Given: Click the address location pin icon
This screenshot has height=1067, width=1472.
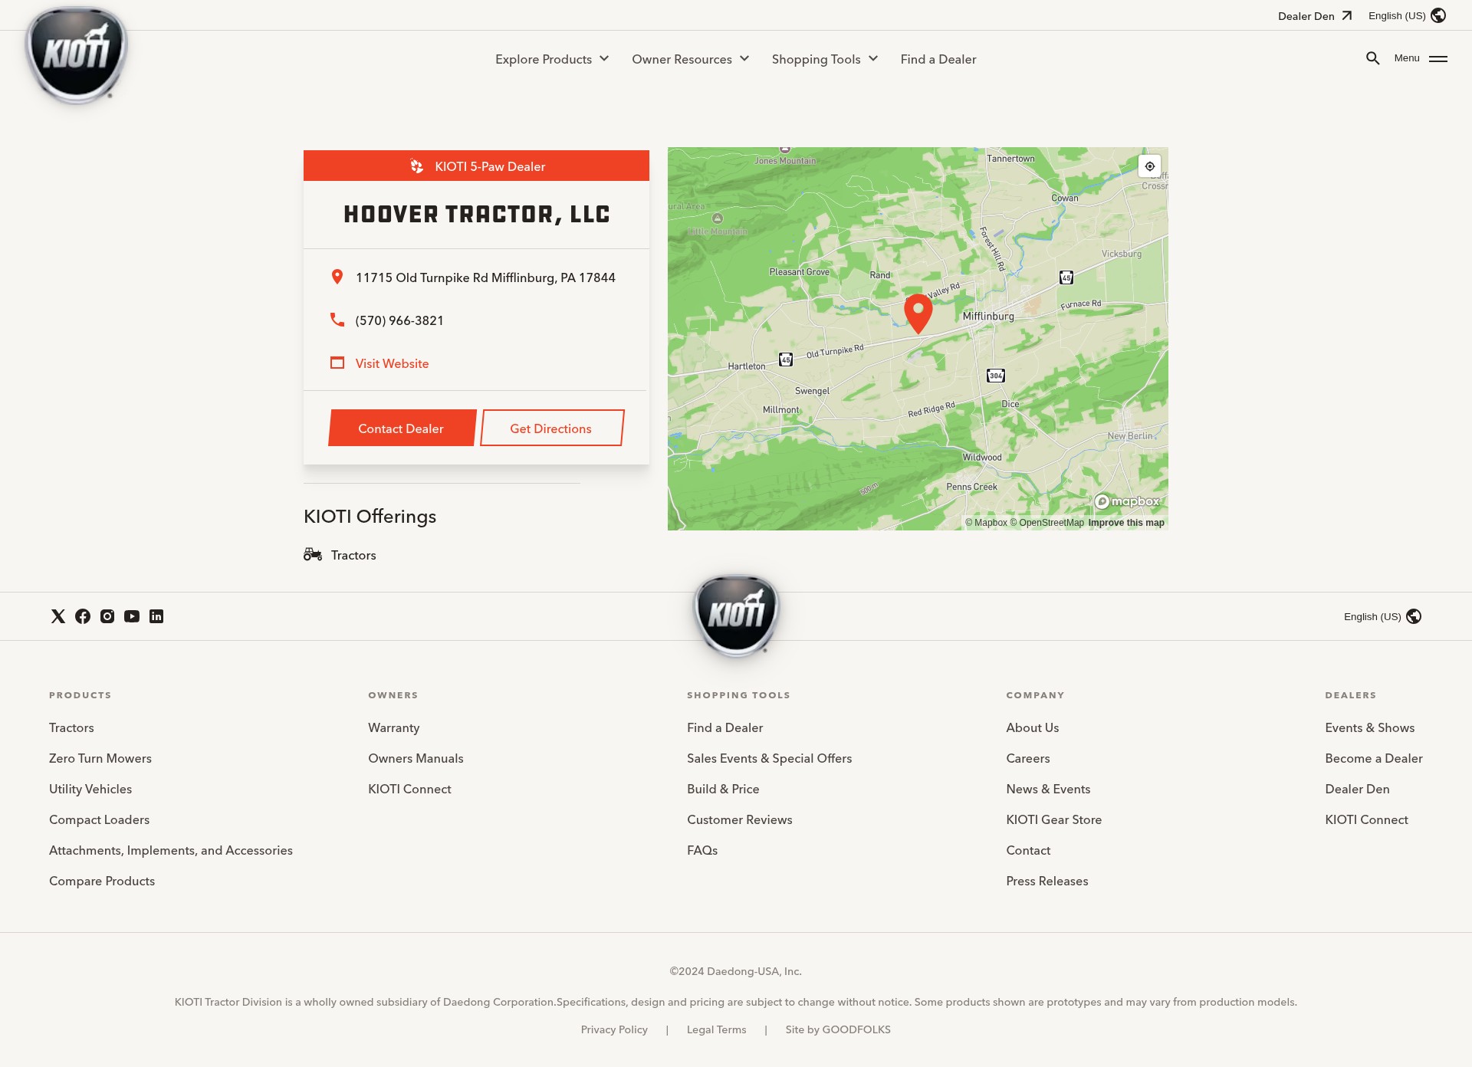Looking at the screenshot, I should coord(337,277).
